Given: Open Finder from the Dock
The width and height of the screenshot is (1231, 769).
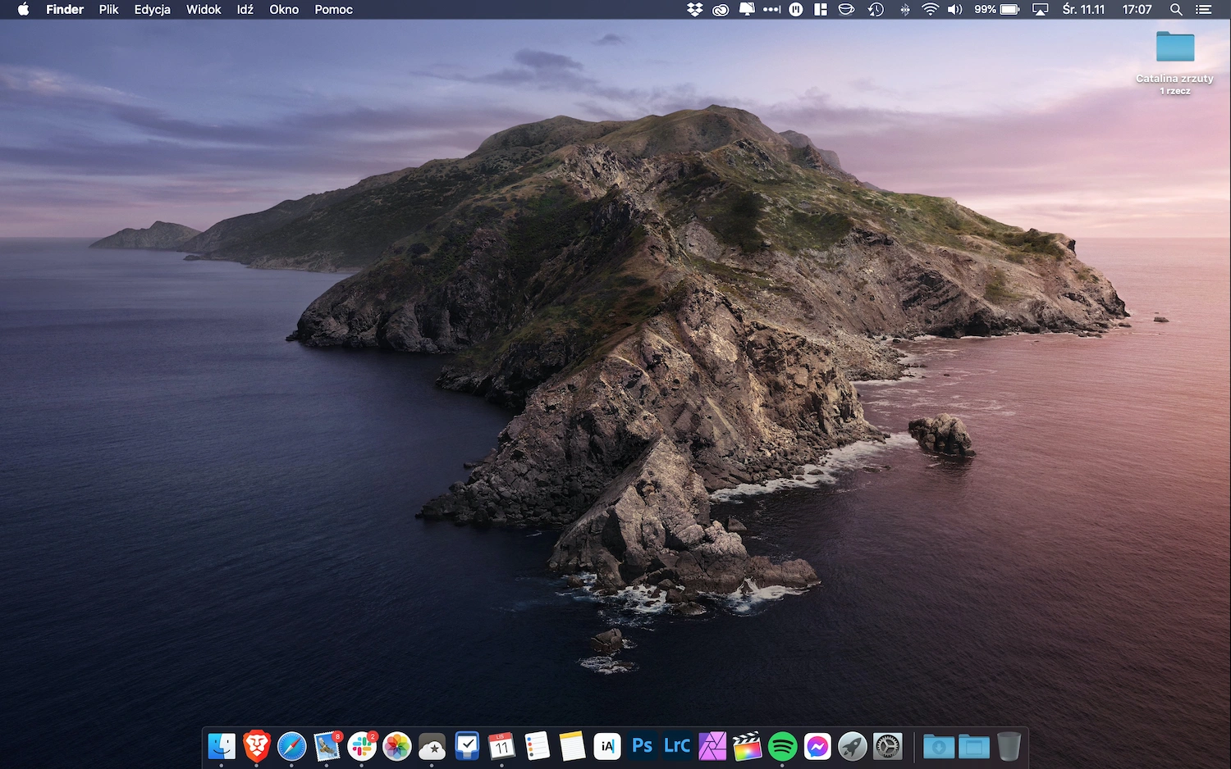Looking at the screenshot, I should 222,746.
